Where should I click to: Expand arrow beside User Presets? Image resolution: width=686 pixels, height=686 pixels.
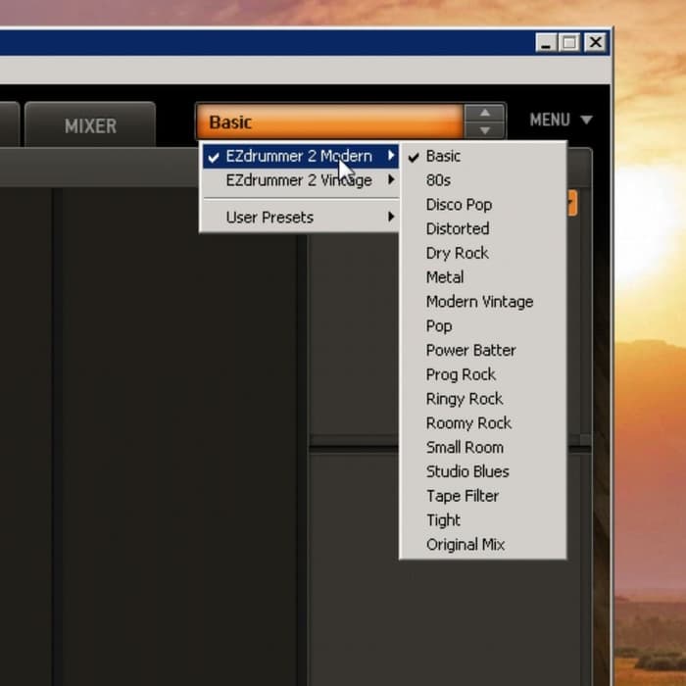tap(391, 217)
